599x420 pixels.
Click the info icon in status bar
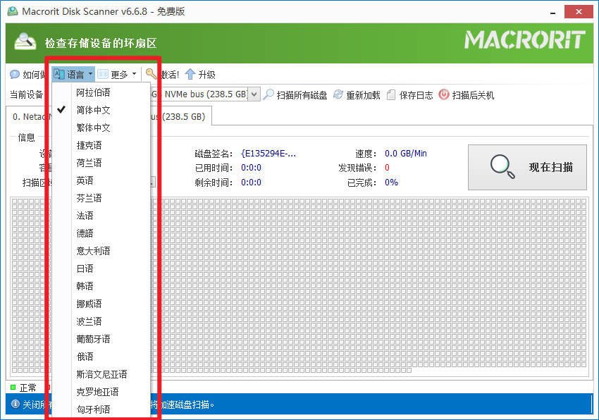(15, 404)
